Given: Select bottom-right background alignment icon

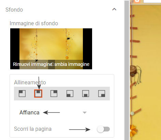Looking at the screenshot, I should 102,94.
